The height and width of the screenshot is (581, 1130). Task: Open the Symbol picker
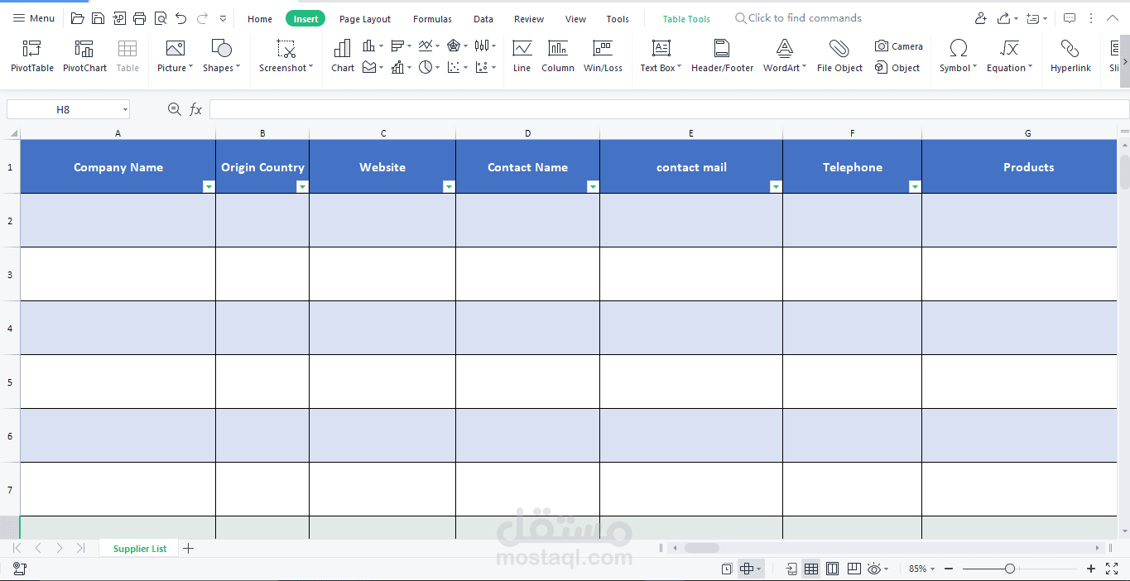click(958, 56)
